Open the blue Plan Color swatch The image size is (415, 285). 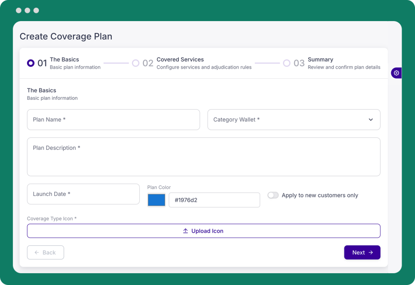coord(156,200)
